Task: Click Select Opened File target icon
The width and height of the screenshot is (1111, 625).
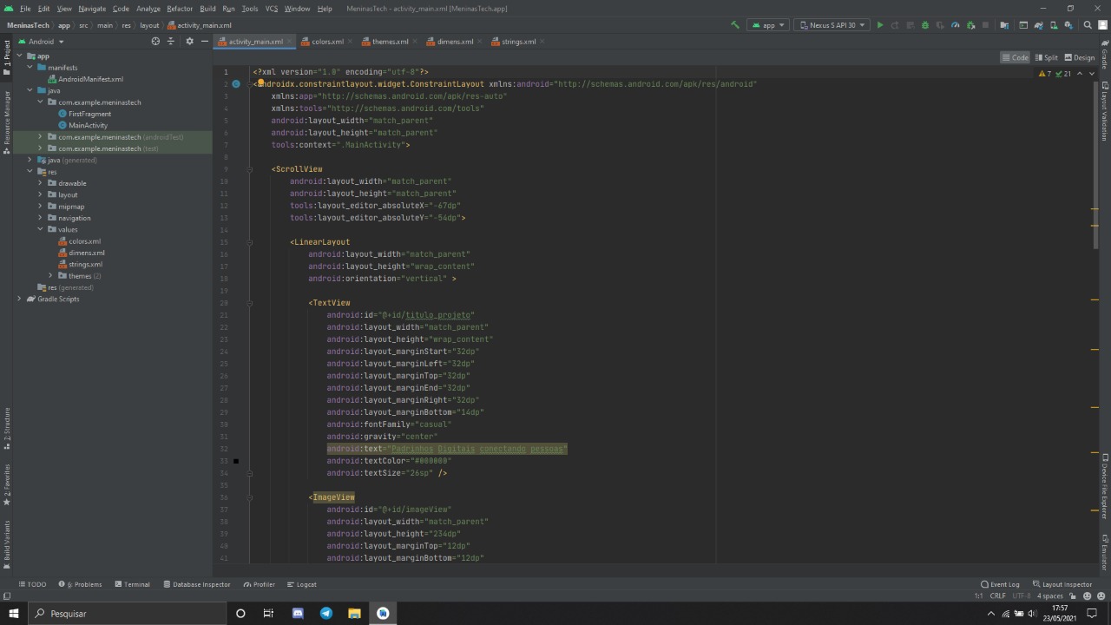Action: click(x=155, y=42)
